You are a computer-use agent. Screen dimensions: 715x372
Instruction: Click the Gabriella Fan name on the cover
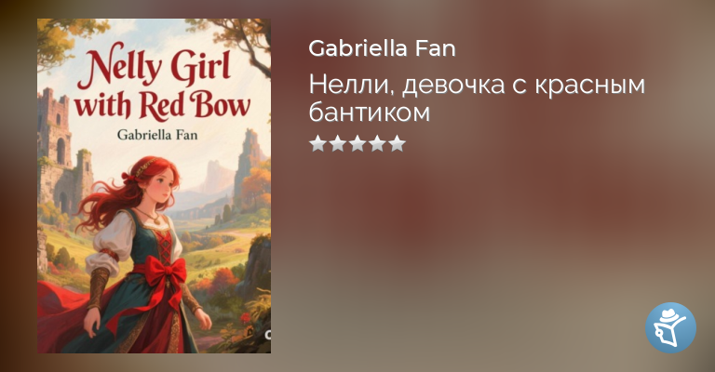pyautogui.click(x=157, y=135)
